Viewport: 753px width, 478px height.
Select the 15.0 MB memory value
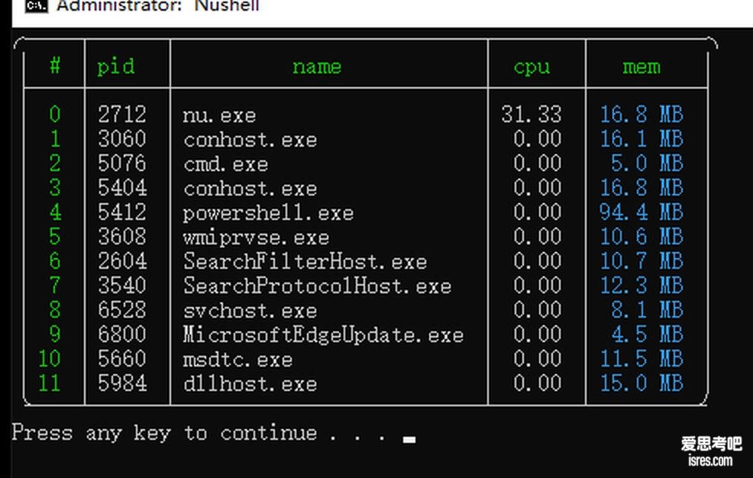pos(642,384)
